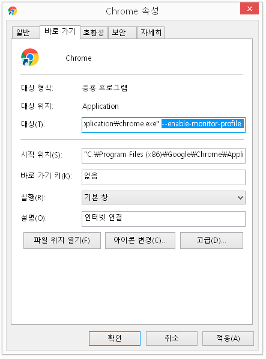Open 아이콘 변경(C)... dialog
The image size is (266, 359).
pyautogui.click(x=140, y=241)
